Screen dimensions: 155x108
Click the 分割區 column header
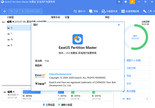(10, 17)
